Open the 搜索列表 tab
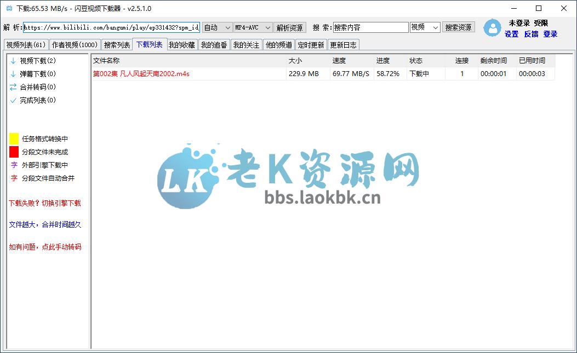577x353 pixels. pos(117,45)
